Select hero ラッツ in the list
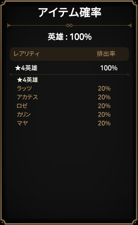This screenshot has height=225, width=138. pos(24,88)
